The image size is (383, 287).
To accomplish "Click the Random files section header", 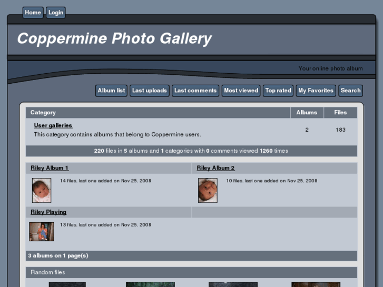I will click(x=191, y=272).
